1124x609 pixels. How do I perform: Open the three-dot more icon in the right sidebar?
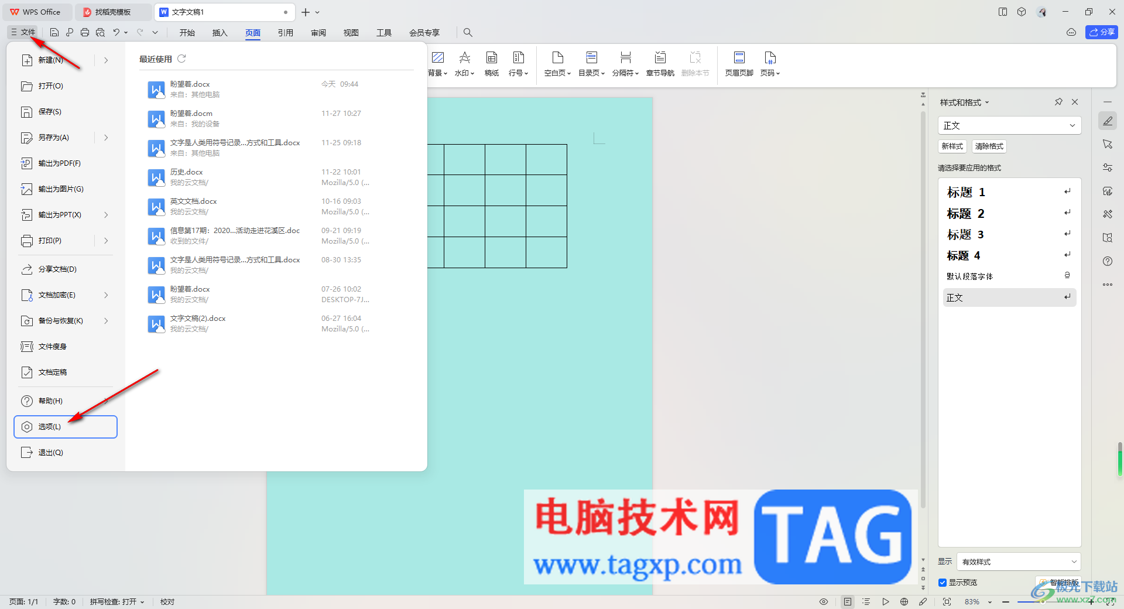point(1108,285)
